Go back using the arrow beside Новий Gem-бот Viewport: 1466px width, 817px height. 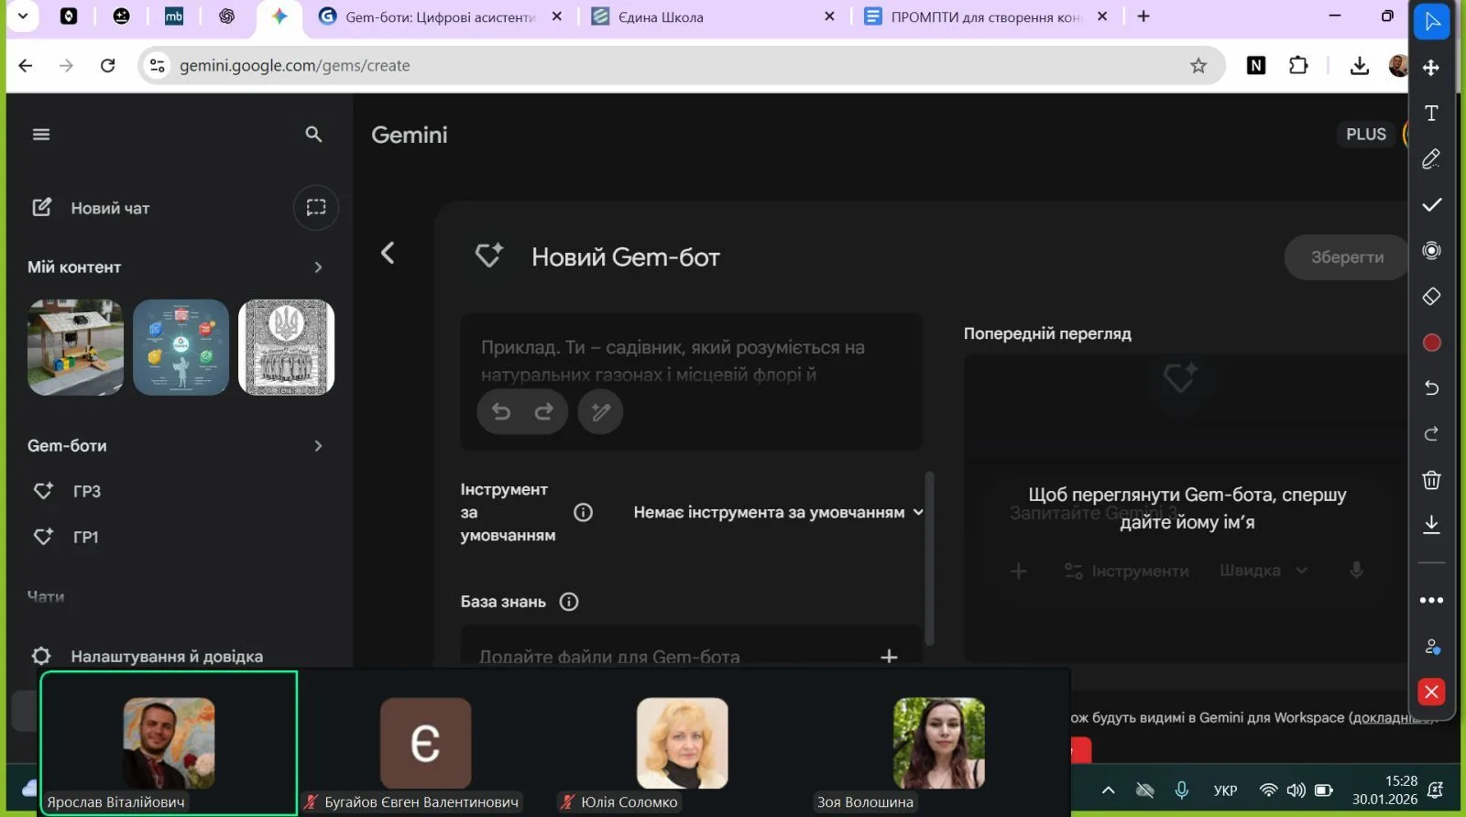coord(388,253)
